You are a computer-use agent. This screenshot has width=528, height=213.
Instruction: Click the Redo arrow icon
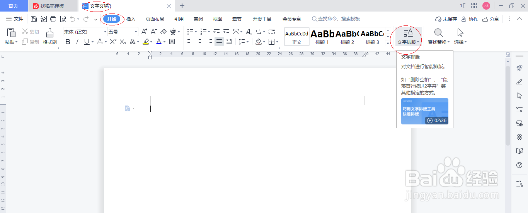click(x=86, y=19)
